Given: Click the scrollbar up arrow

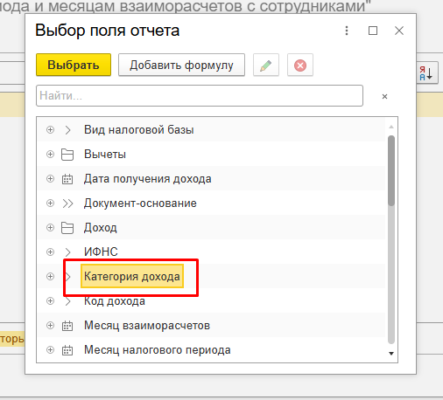Looking at the screenshot, I should pyautogui.click(x=391, y=127).
